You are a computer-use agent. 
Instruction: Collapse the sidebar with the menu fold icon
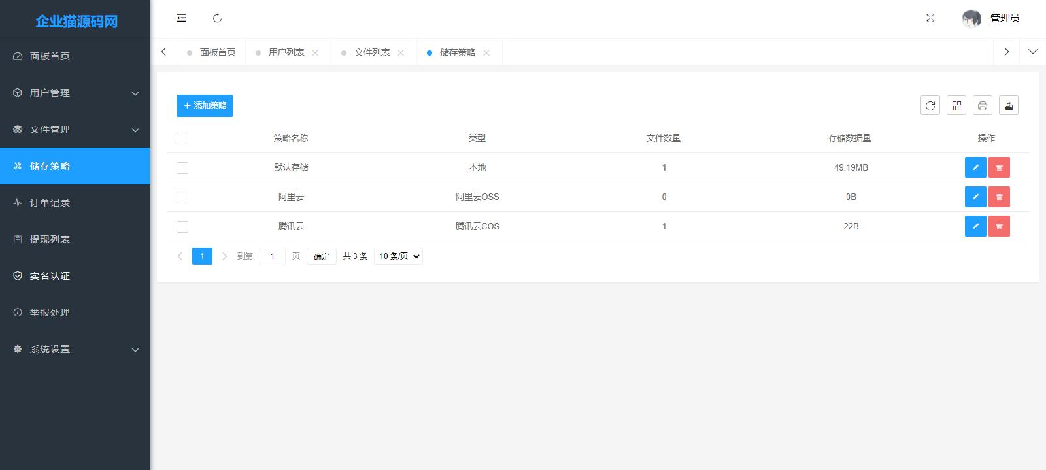tap(181, 18)
